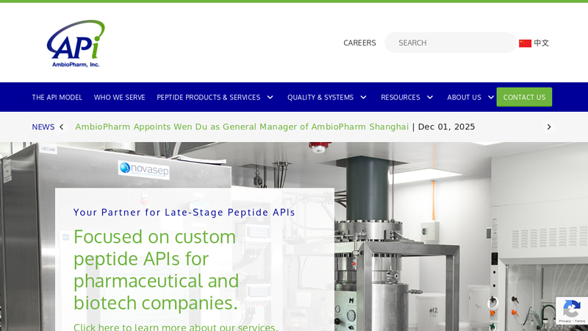
Task: Switch language to 中文
Action: point(541,43)
